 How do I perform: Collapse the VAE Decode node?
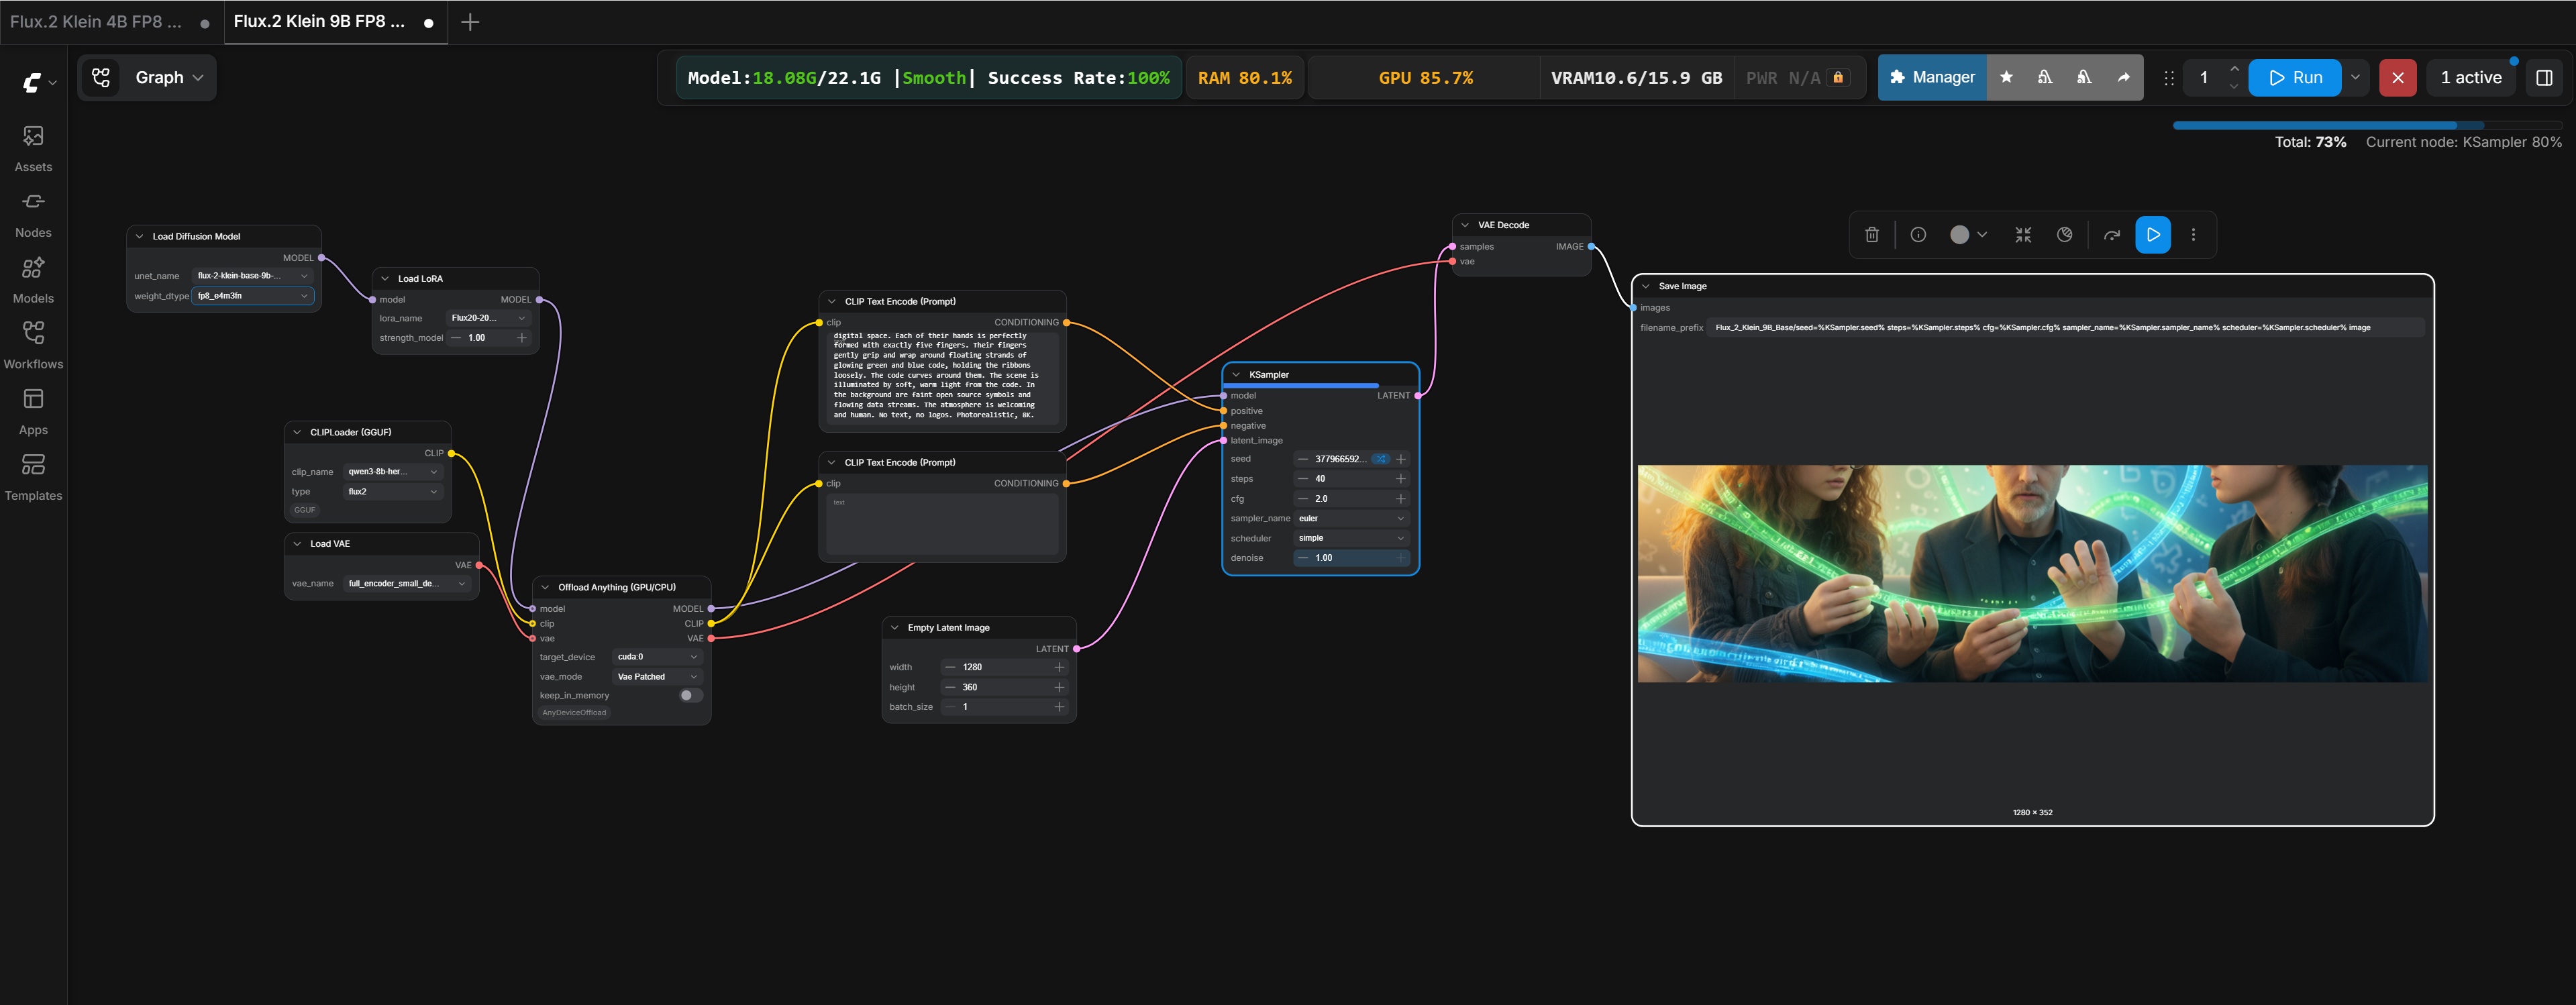[x=1465, y=225]
